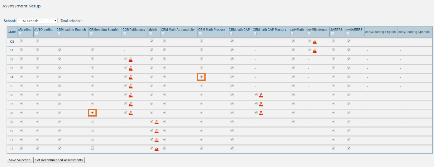Image resolution: width=434 pixels, height=167 pixels.
Task: Click the CBM Math Process header label
Action: (x=212, y=30)
